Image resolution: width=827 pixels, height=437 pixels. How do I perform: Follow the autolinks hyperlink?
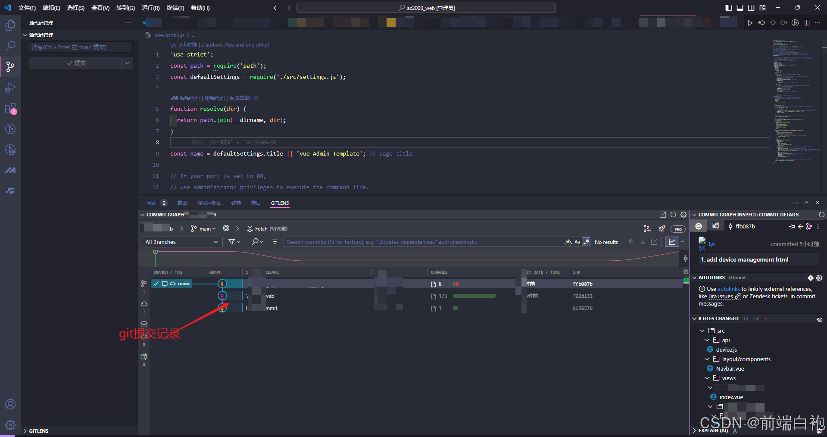729,289
